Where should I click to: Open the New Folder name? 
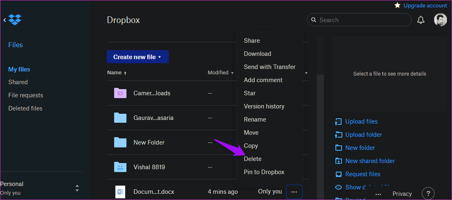pyautogui.click(x=149, y=143)
